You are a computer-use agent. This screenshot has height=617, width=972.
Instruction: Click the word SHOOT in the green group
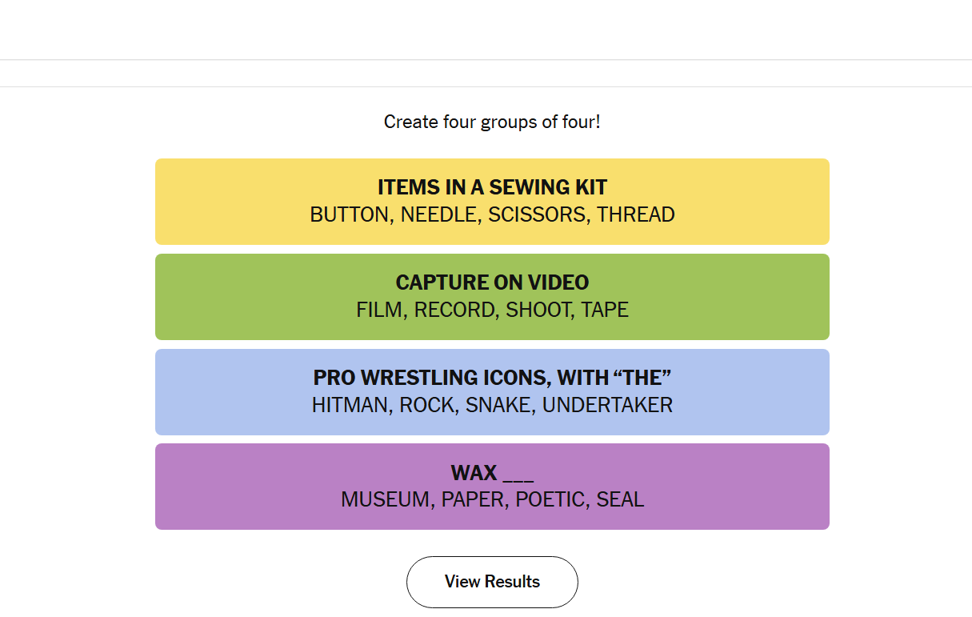coord(538,310)
